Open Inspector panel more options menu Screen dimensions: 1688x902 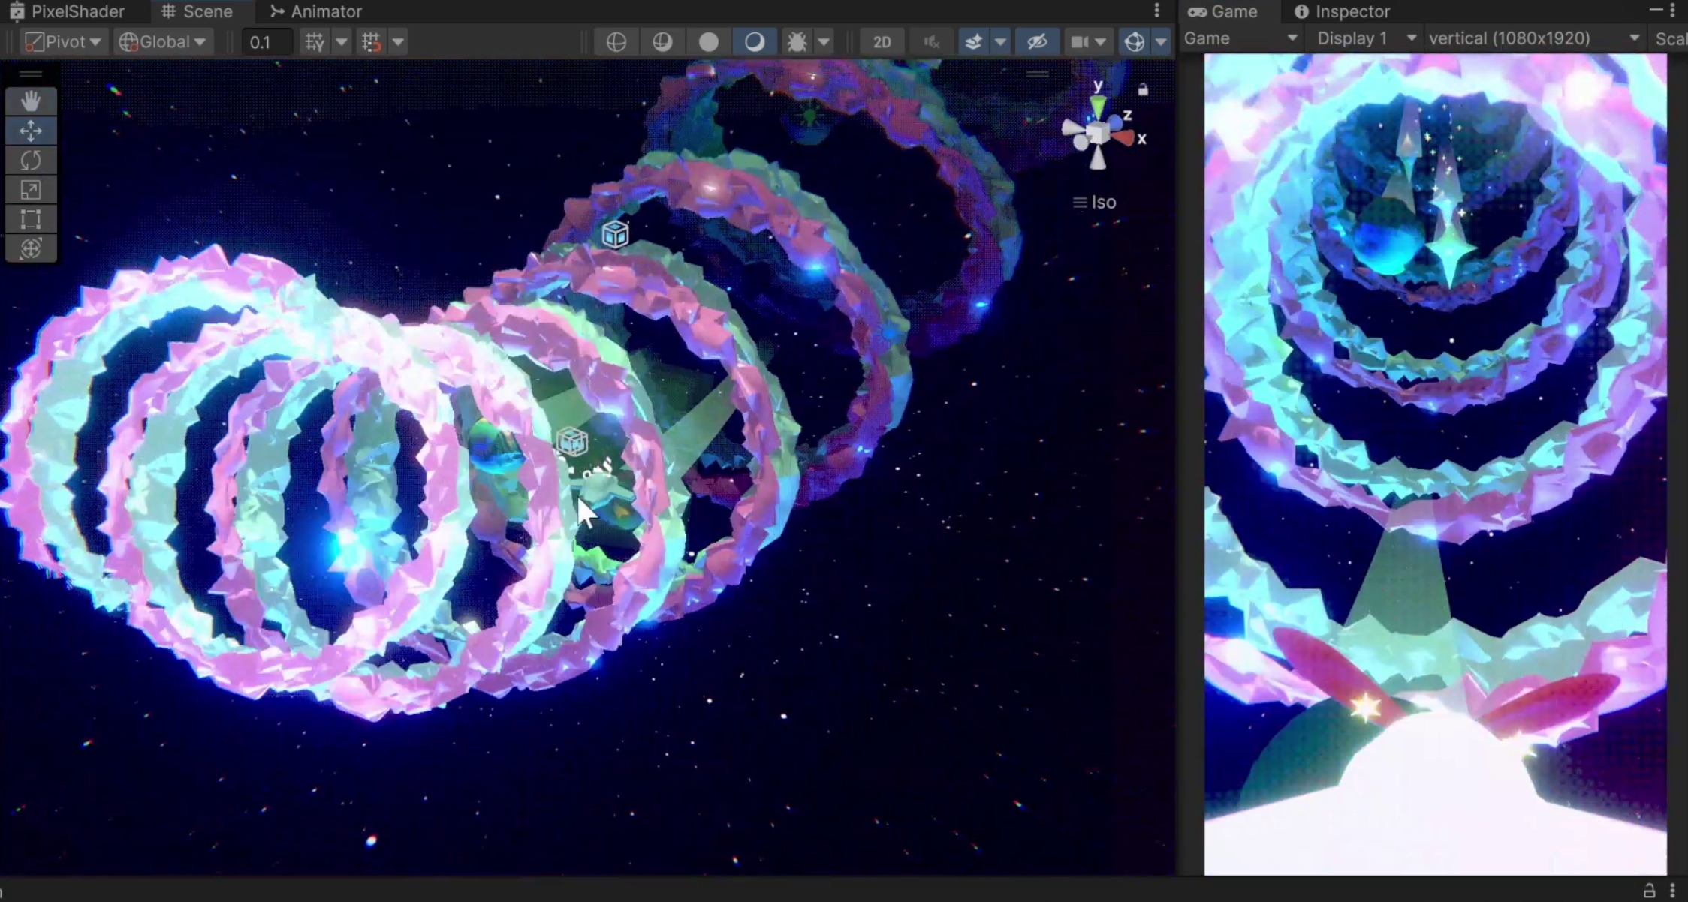[1672, 11]
